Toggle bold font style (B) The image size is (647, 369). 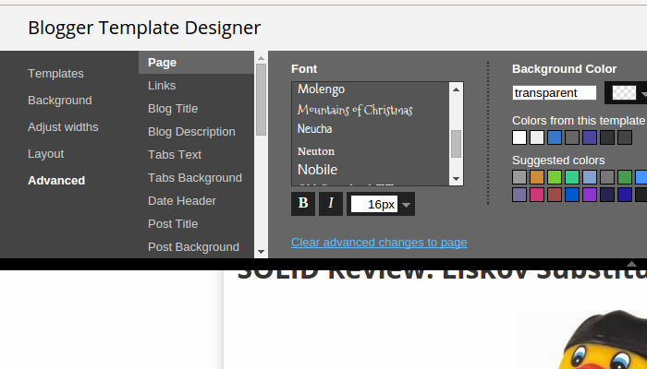point(303,204)
